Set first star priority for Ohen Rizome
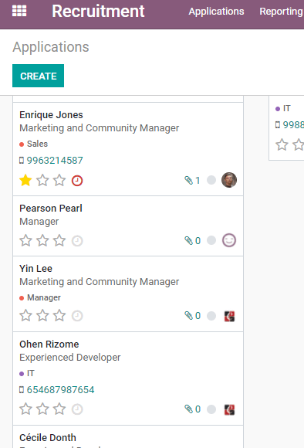 point(25,409)
